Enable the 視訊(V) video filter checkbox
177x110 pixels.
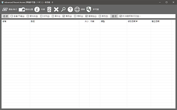click(x=75, y=16)
